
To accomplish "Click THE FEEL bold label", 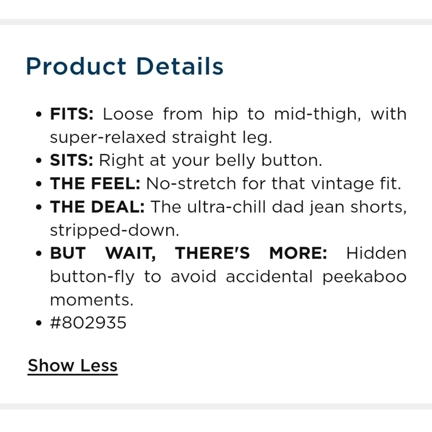I will click(x=95, y=184).
